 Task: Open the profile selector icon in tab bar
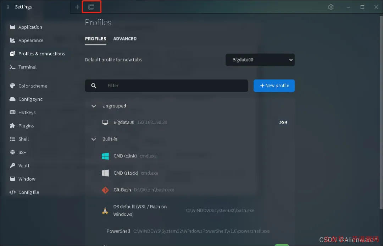click(x=91, y=7)
